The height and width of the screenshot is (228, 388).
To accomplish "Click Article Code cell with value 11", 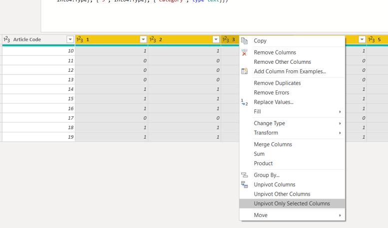I will click(38, 60).
